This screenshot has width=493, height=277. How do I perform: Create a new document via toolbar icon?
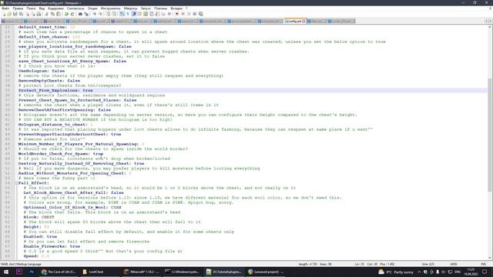click(x=3, y=14)
